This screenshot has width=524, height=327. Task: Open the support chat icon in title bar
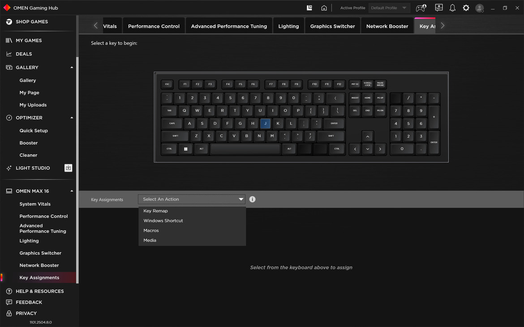click(439, 8)
